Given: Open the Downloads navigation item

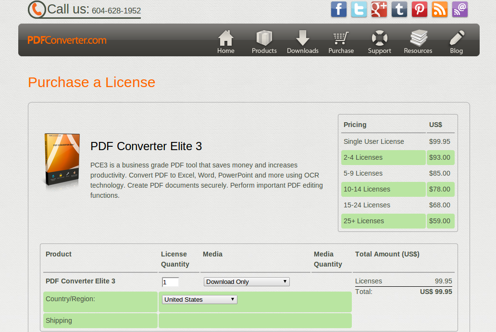Looking at the screenshot, I should click(x=303, y=42).
